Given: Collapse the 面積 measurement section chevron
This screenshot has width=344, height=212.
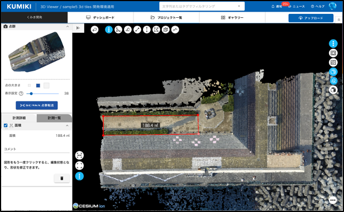Looking at the screenshot, I should (x=67, y=126).
